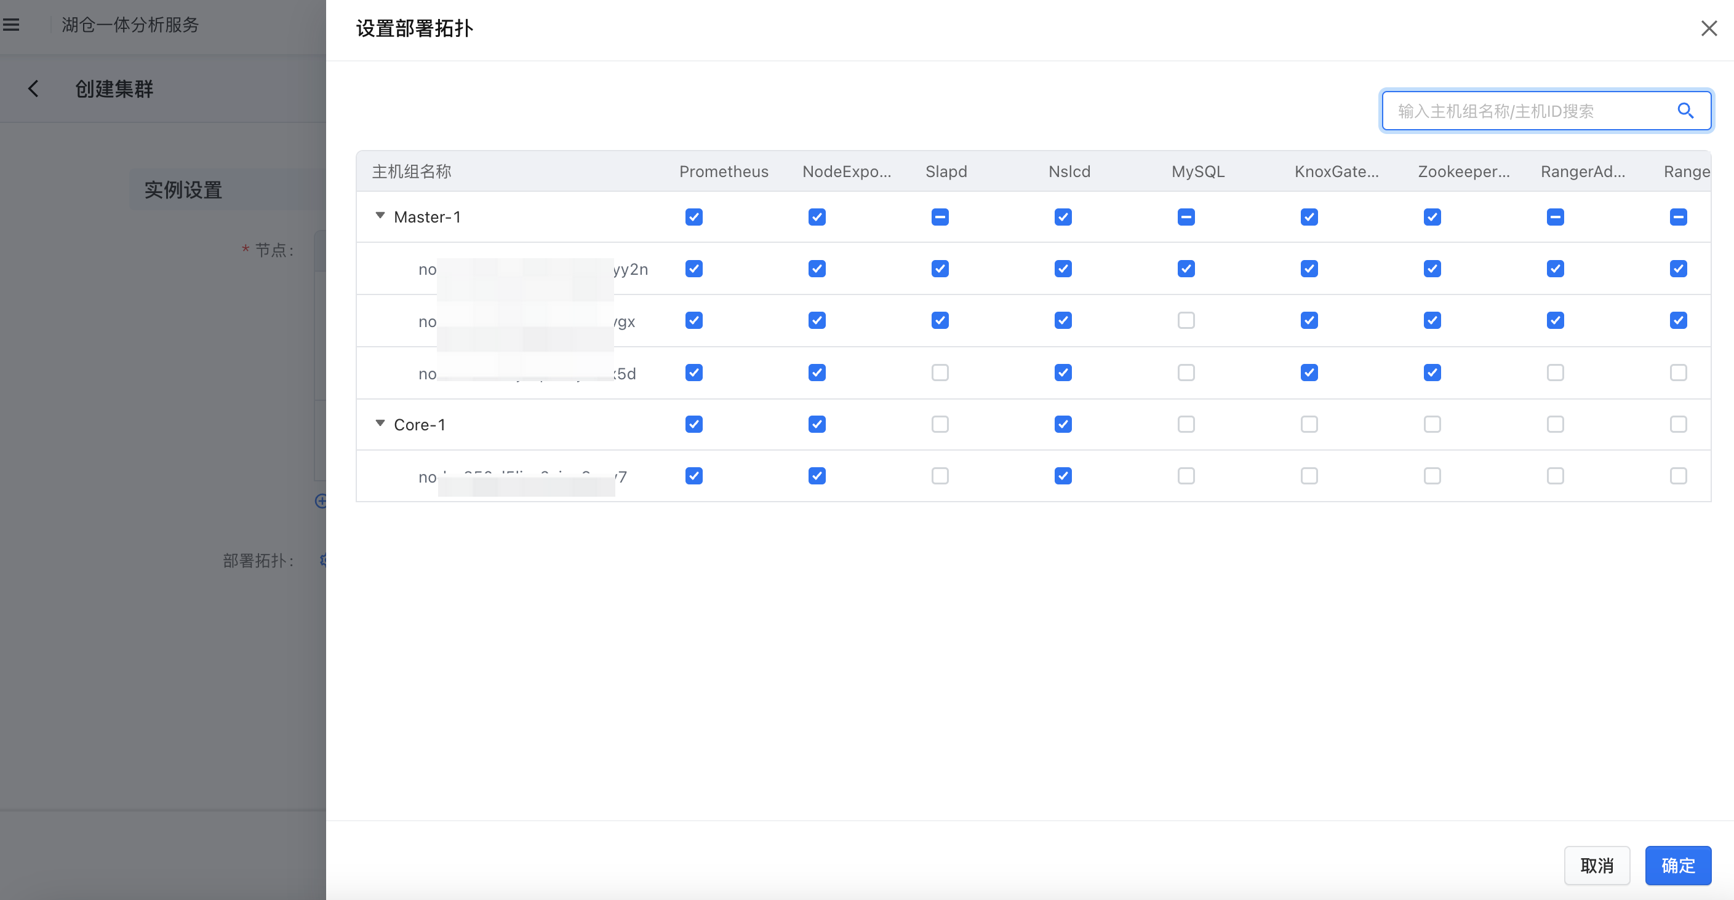Screen dimensions: 1734x900
Task: Uncheck NodeExporter on Core-1 node row
Action: click(817, 476)
